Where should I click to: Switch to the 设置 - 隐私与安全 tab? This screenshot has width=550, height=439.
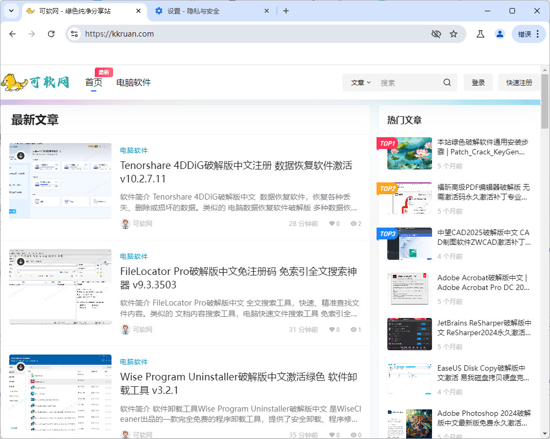pyautogui.click(x=212, y=11)
